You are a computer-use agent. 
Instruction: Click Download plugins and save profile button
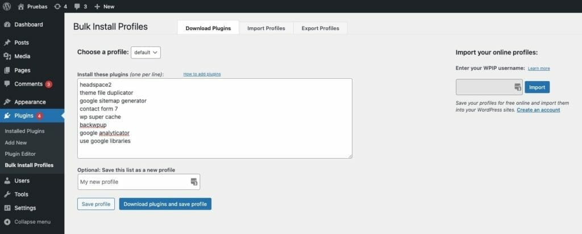(x=165, y=204)
